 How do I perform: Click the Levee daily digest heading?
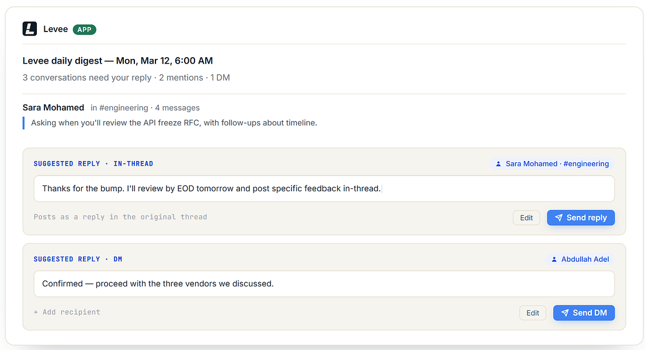[117, 61]
